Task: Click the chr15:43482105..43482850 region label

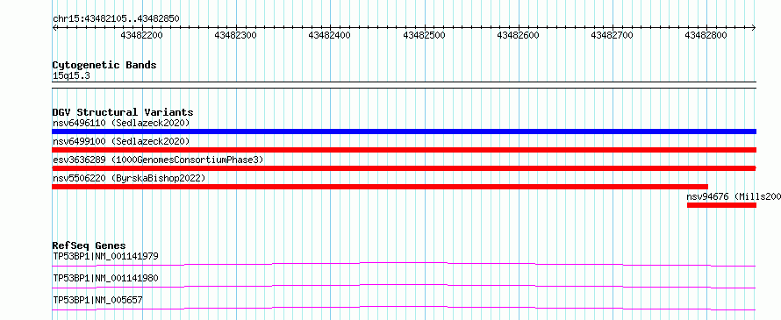Action: click(x=116, y=19)
